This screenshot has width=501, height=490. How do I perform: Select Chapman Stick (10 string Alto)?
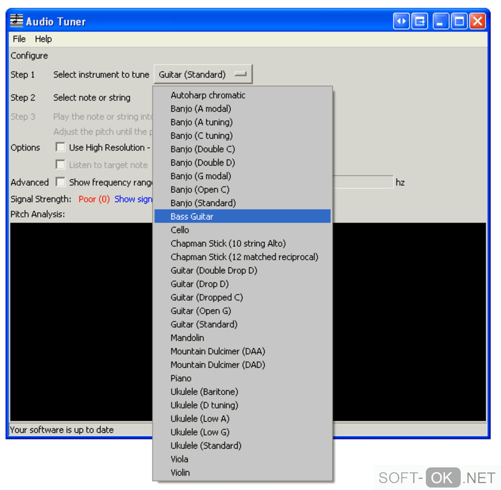[243, 244]
